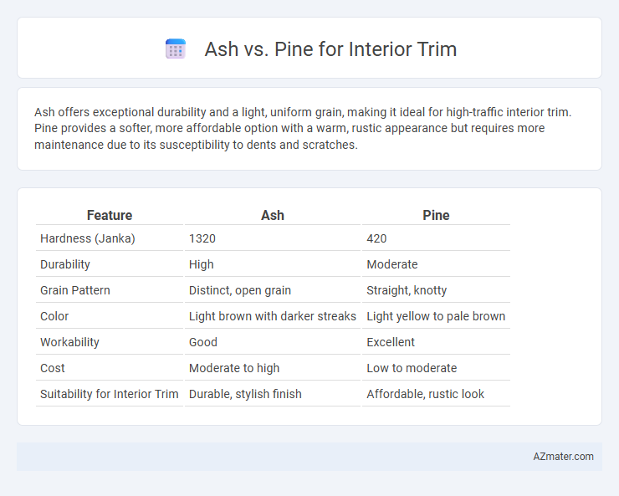Click the 'Suitability for Interior Trim' row label
Image resolution: width=619 pixels, height=496 pixels.
(110, 394)
